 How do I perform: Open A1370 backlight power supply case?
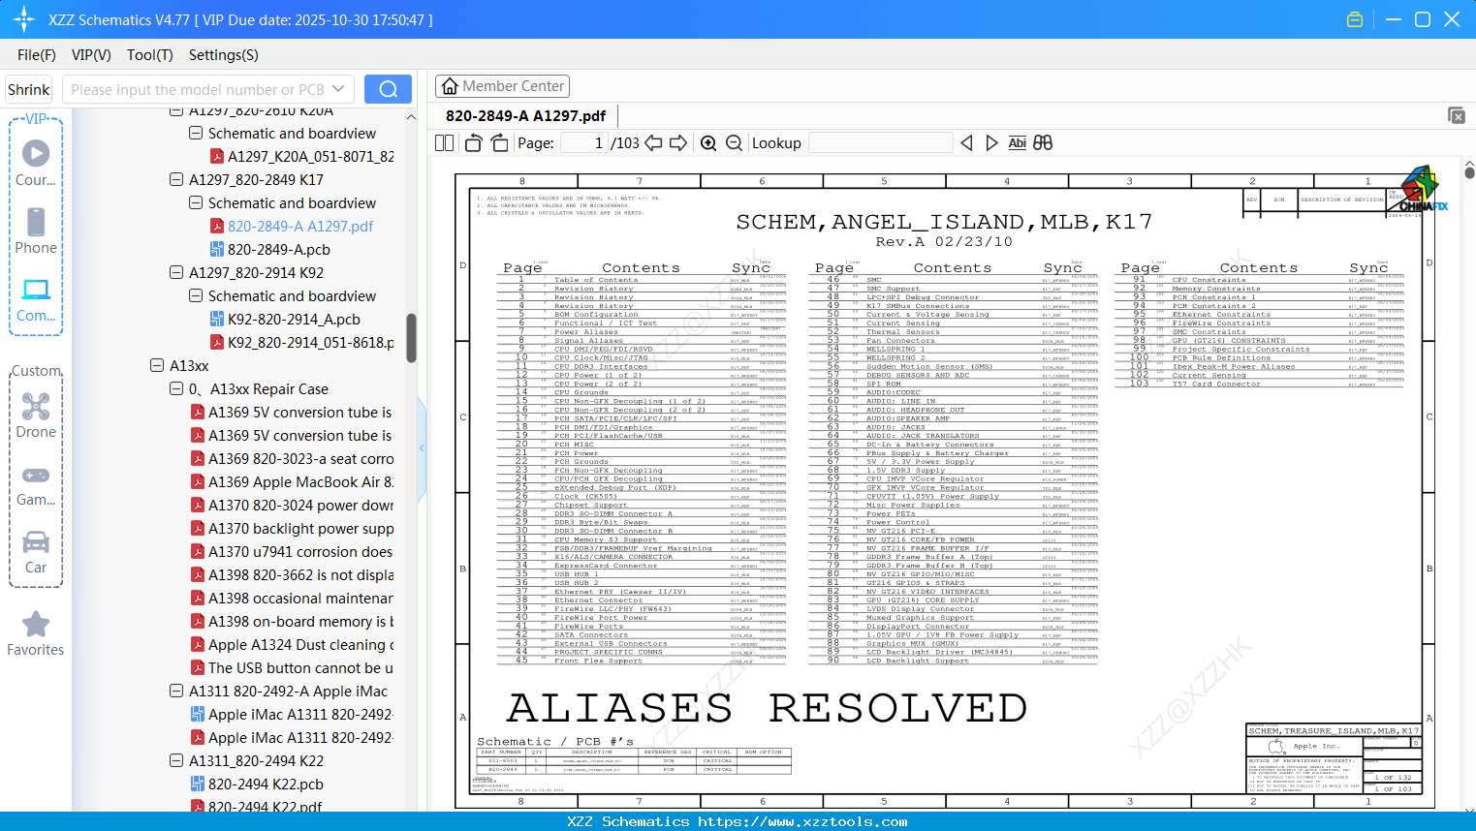pyautogui.click(x=300, y=528)
